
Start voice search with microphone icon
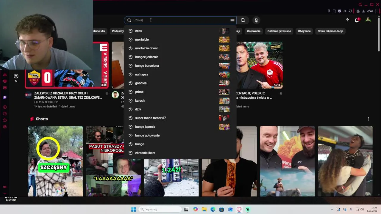coord(256,20)
